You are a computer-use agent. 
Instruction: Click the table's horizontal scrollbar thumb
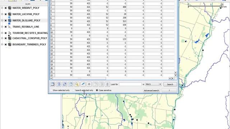pos(79,78)
